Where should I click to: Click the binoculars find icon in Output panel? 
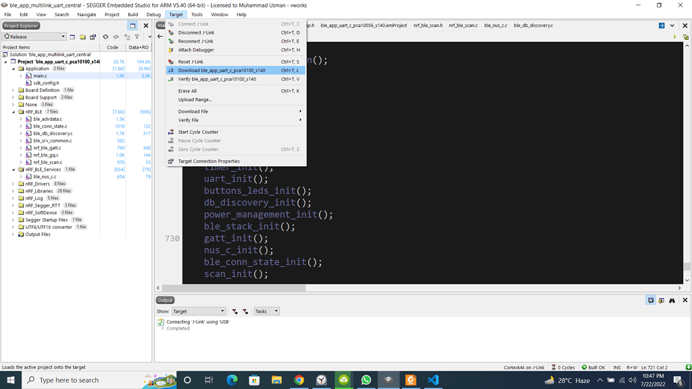(672, 301)
